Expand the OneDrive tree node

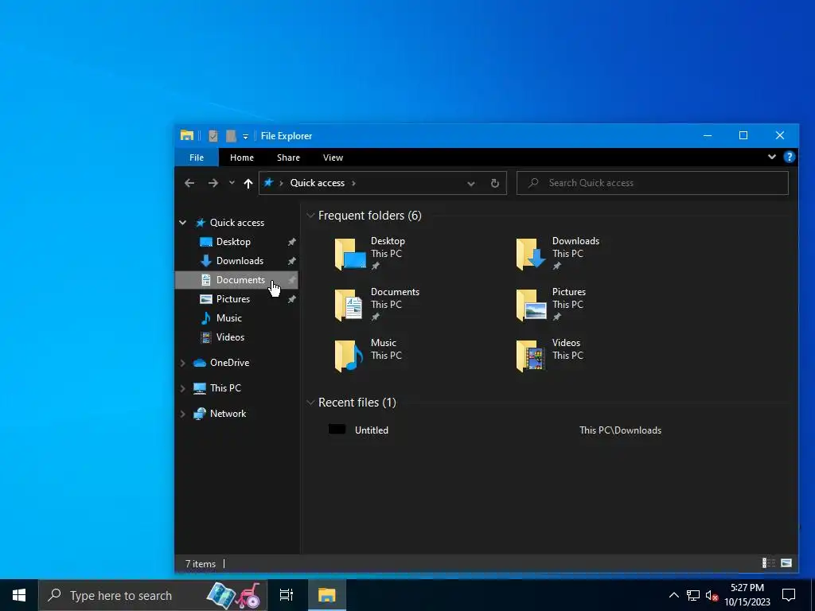pos(183,363)
